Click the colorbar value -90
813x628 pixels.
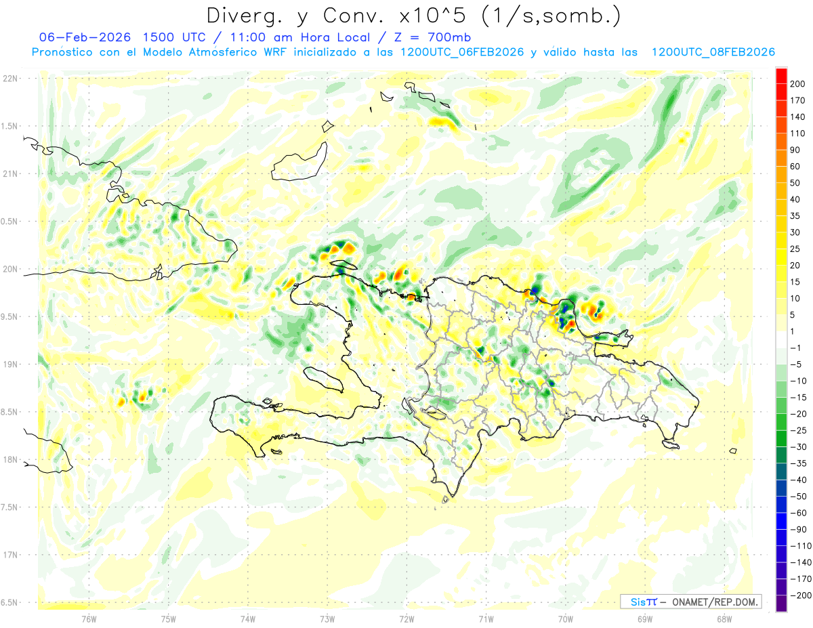pyautogui.click(x=797, y=529)
